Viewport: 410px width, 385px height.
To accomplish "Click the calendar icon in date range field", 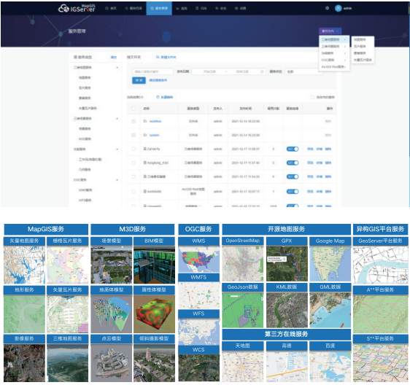I will coord(262,71).
